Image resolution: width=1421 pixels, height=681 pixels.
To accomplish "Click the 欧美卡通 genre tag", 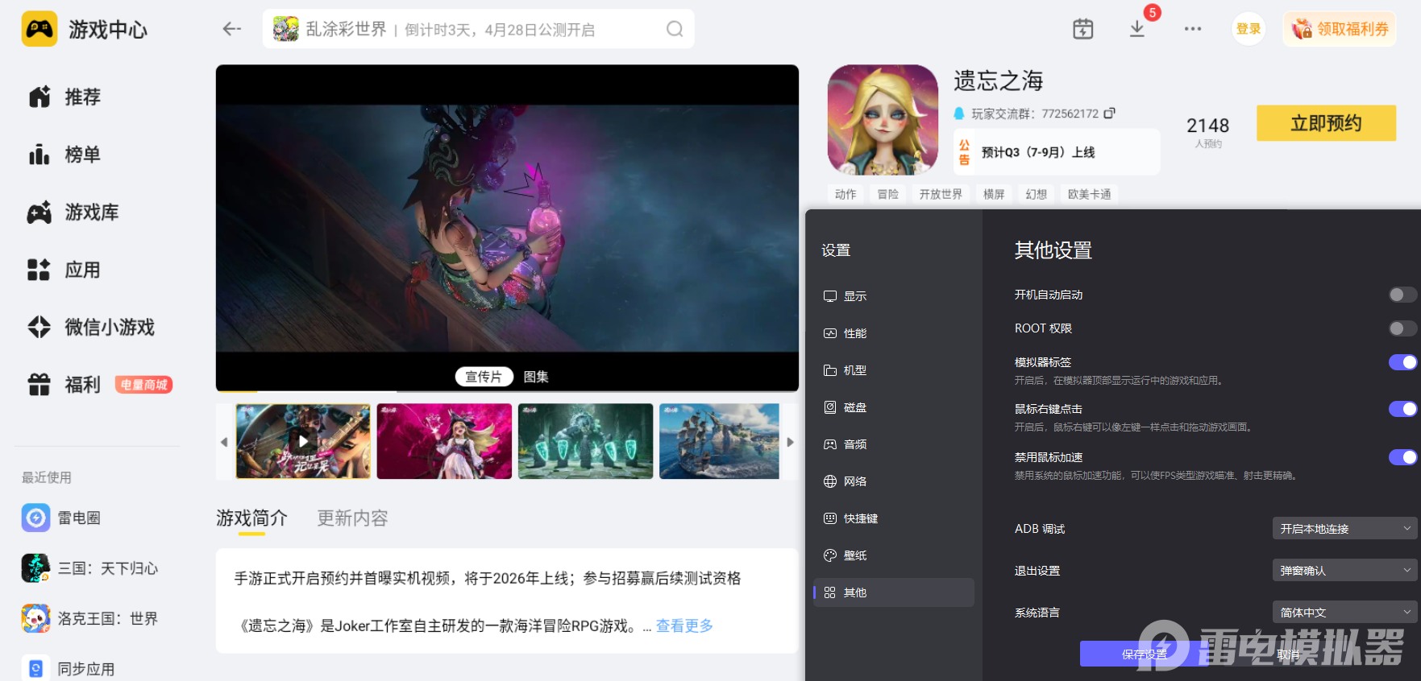I will tap(1089, 194).
